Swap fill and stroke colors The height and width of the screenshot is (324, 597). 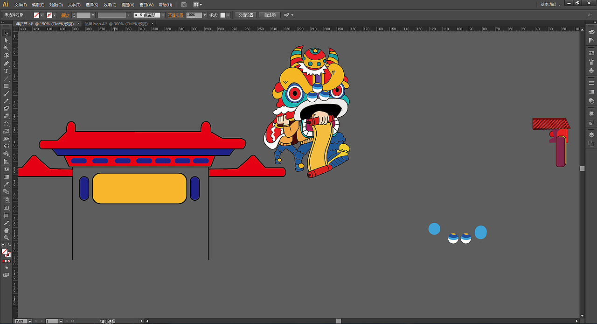coord(9,245)
